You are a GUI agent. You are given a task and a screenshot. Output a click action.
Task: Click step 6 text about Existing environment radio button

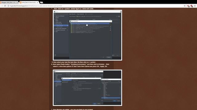coord(80,65)
